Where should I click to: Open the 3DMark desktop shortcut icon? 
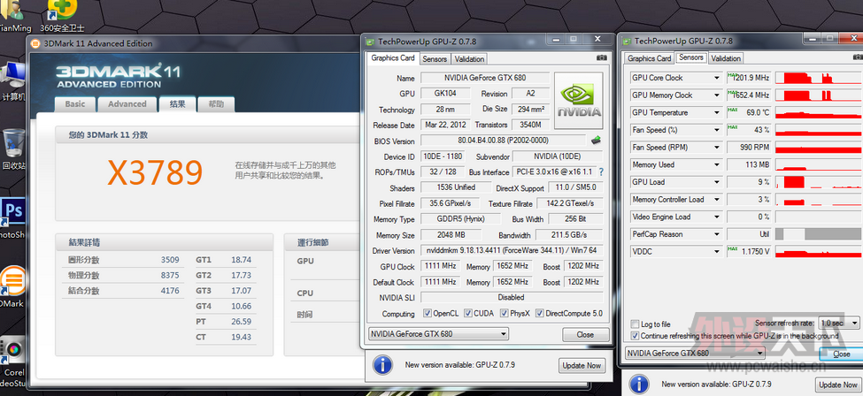pyautogui.click(x=13, y=286)
